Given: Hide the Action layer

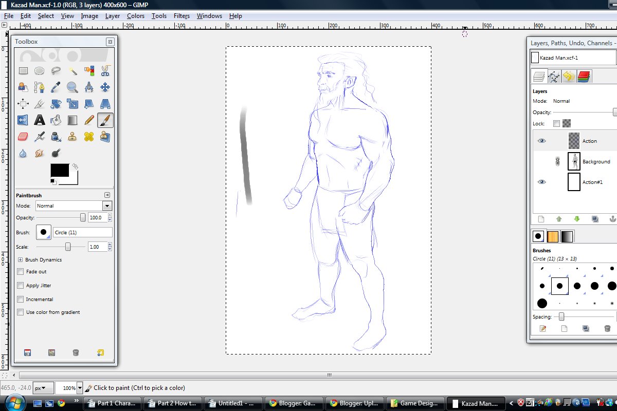Looking at the screenshot, I should (x=542, y=141).
